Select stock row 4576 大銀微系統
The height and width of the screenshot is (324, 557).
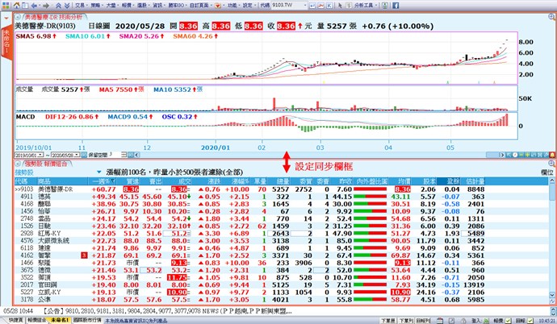[x=281, y=241]
